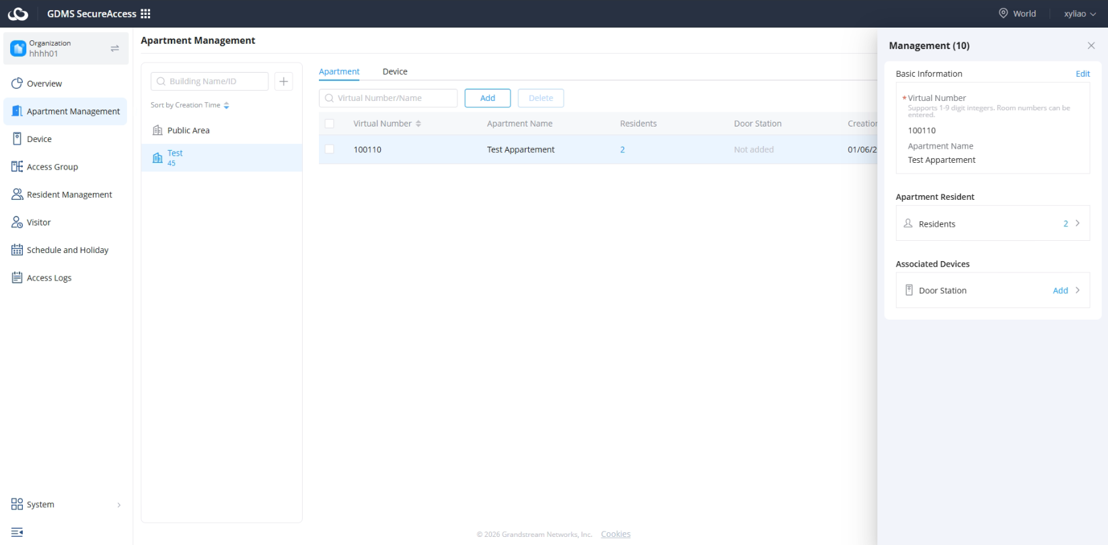
Task: Sort table by Virtual Number column arrows
Action: (x=418, y=124)
